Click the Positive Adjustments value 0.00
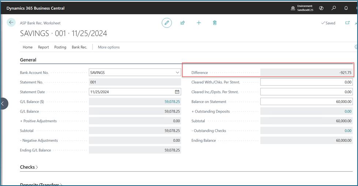This screenshot has height=186, width=358. 177,121
